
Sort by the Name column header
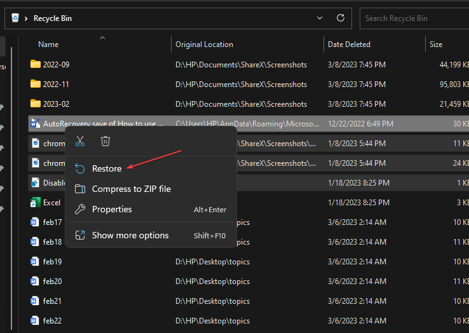click(48, 44)
